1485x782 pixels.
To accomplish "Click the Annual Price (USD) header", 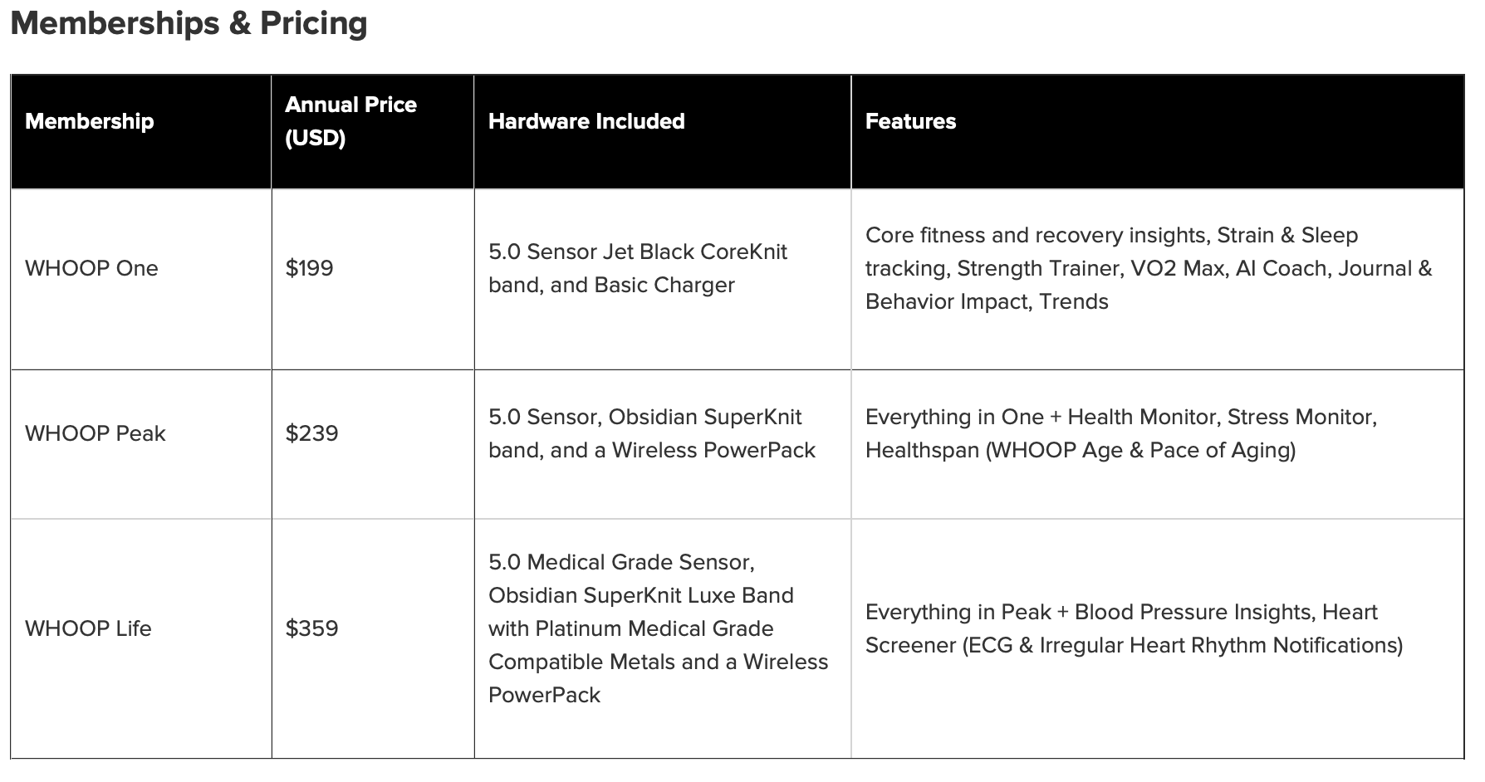I will [x=350, y=121].
